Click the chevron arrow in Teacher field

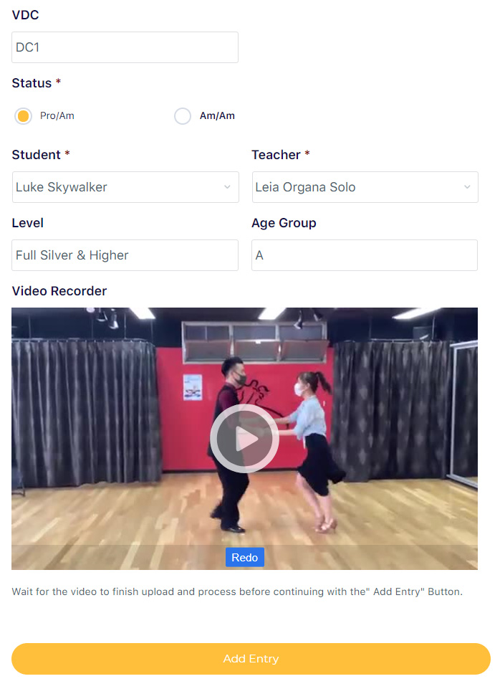(467, 187)
